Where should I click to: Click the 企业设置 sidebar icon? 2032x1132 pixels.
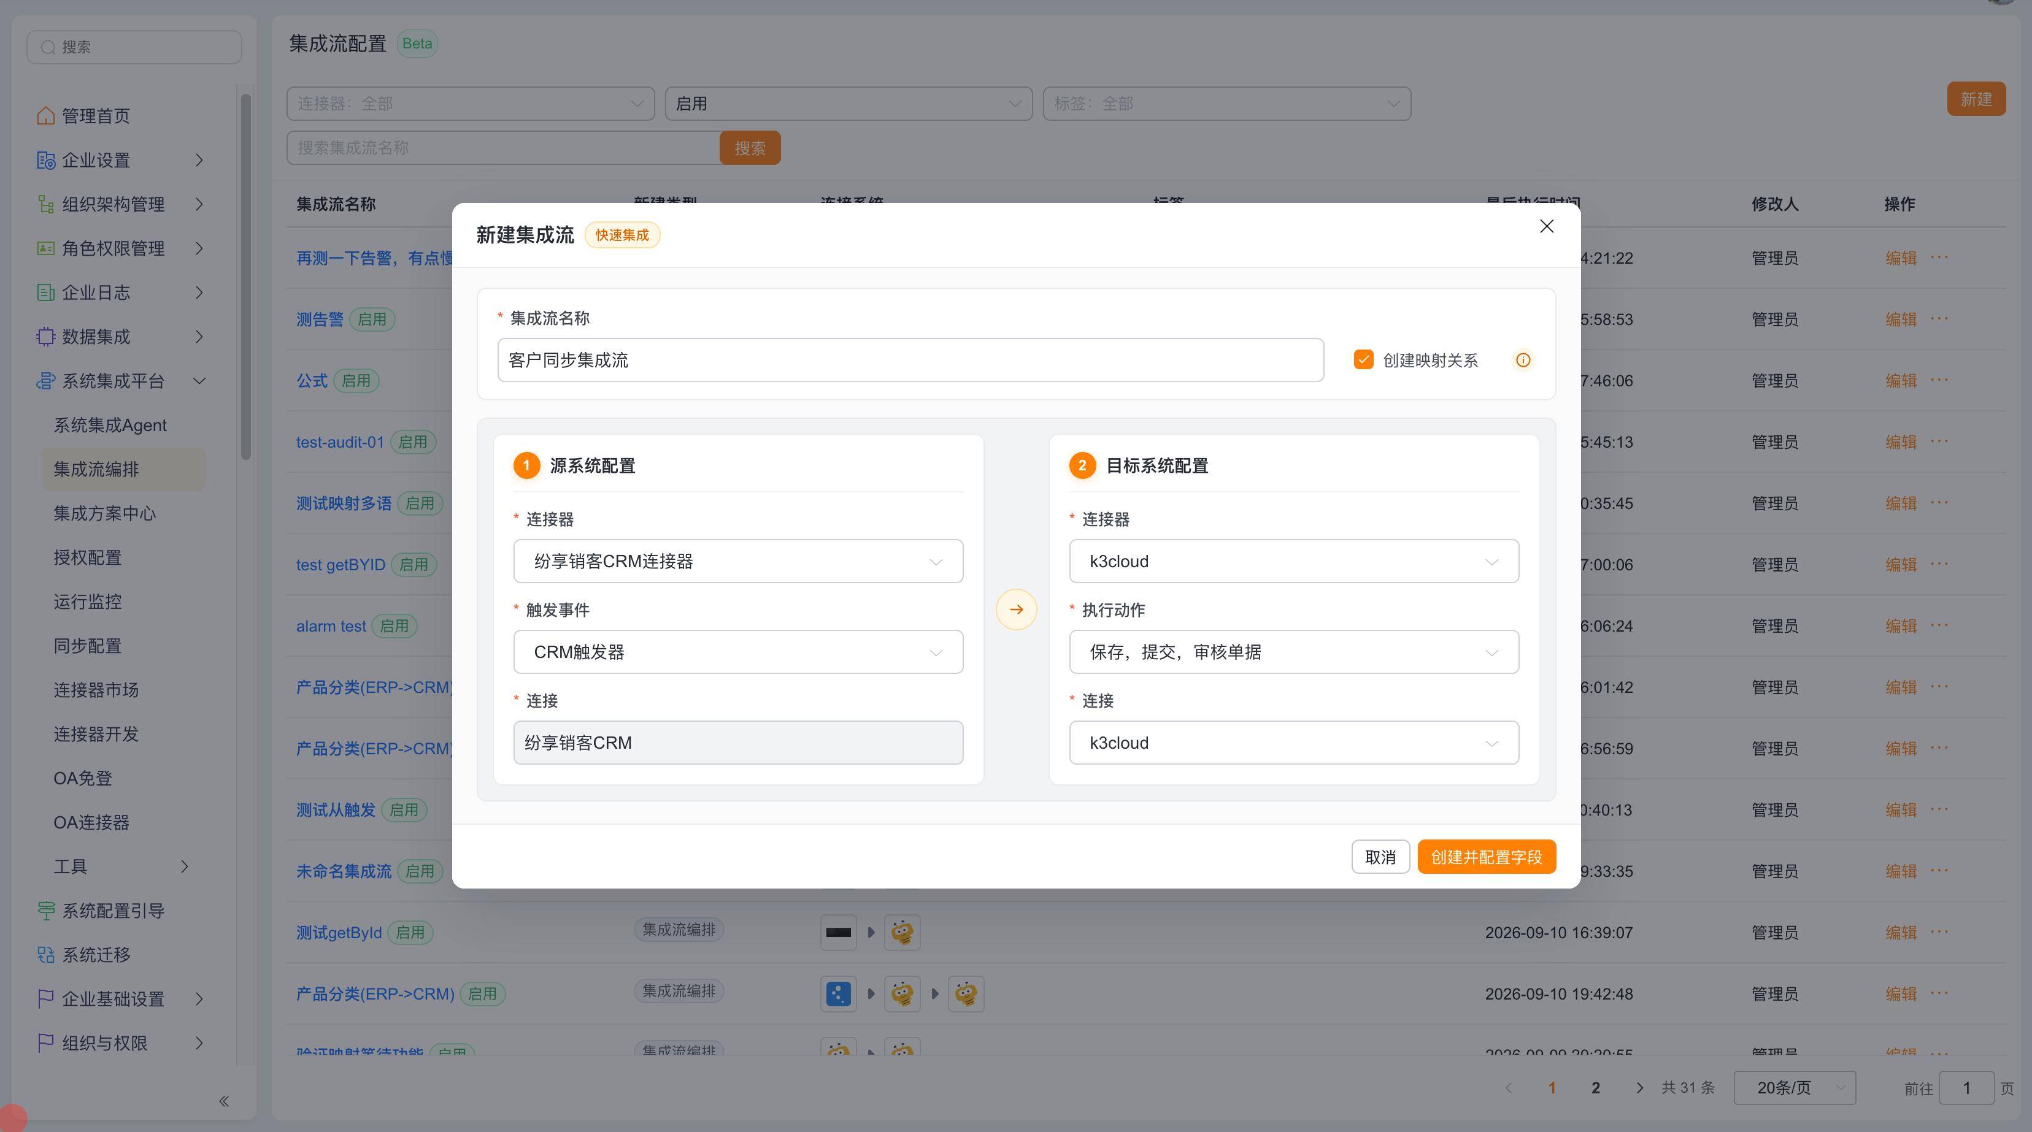pyautogui.click(x=46, y=160)
